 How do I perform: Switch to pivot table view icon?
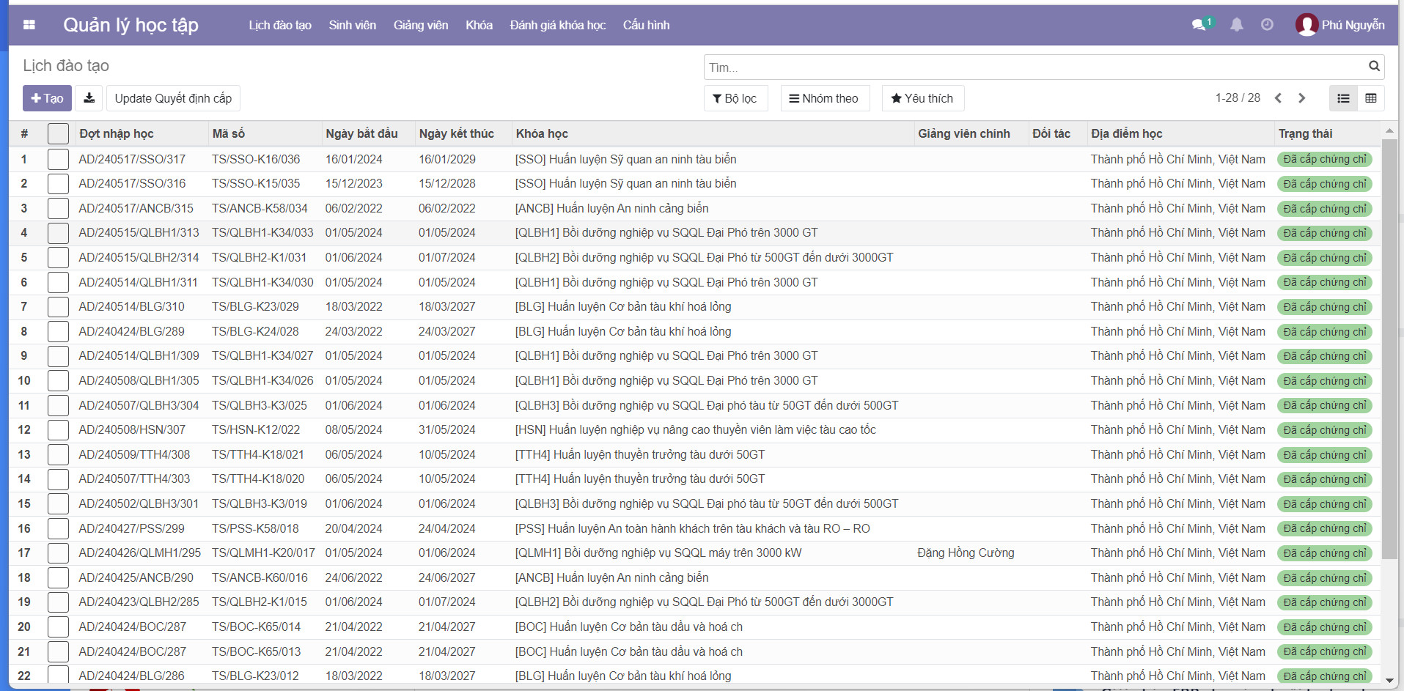pyautogui.click(x=1371, y=98)
